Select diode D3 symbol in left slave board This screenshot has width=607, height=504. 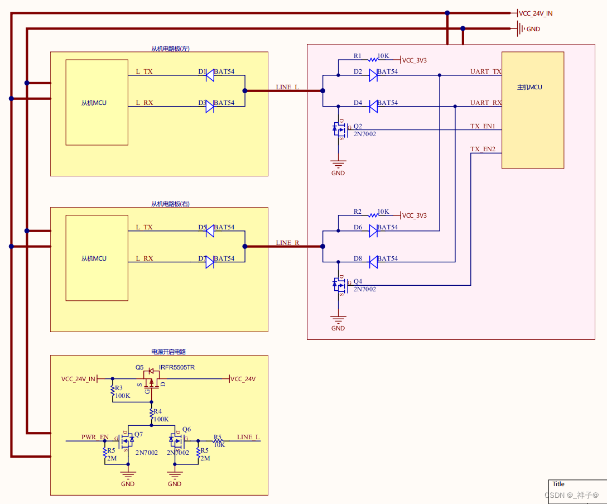pos(210,107)
